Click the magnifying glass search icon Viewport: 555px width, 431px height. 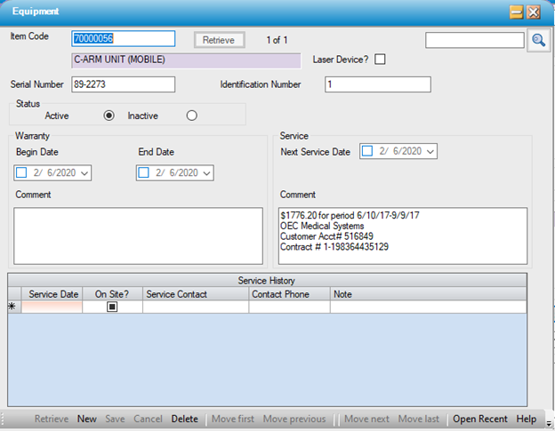[x=539, y=40]
